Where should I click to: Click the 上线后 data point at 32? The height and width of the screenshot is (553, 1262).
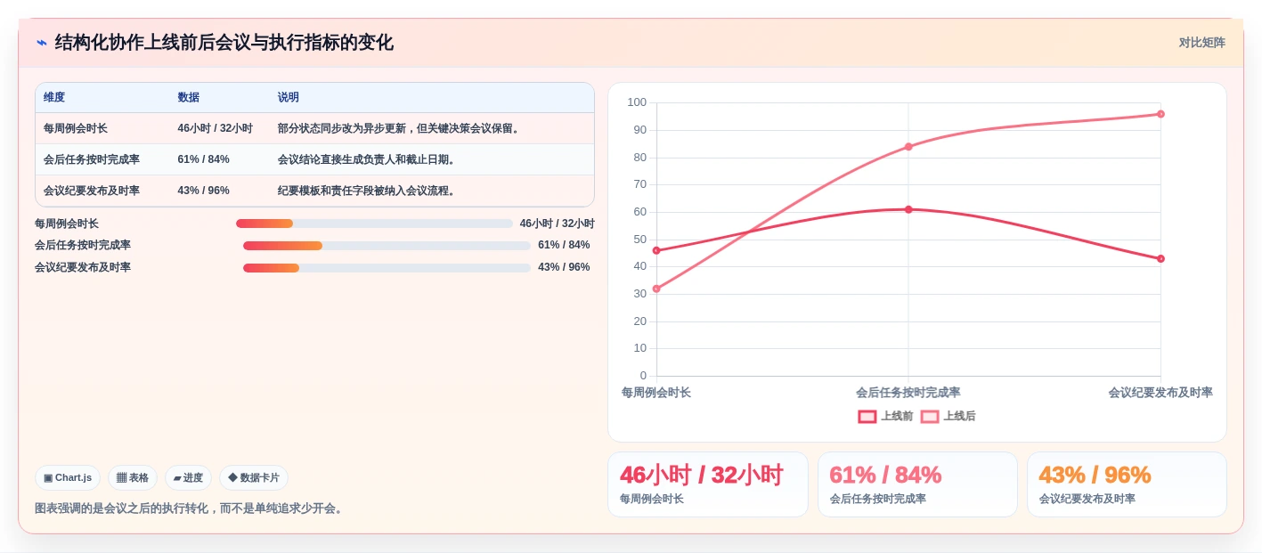pyautogui.click(x=656, y=289)
